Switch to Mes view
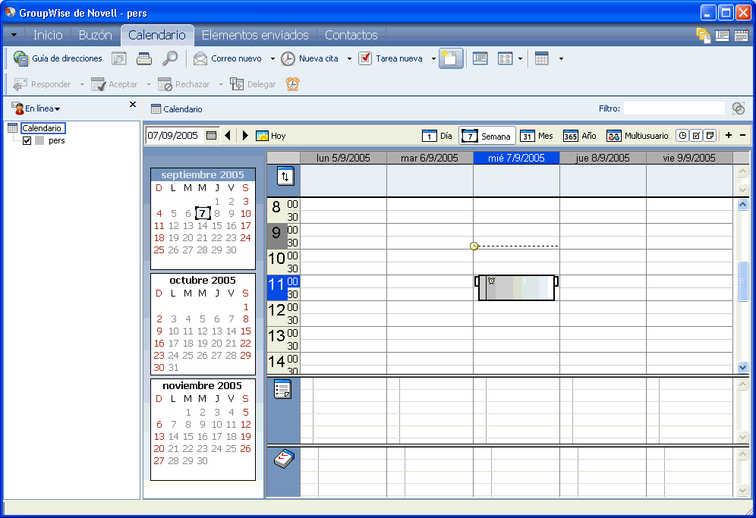This screenshot has height=518, width=756. click(537, 136)
